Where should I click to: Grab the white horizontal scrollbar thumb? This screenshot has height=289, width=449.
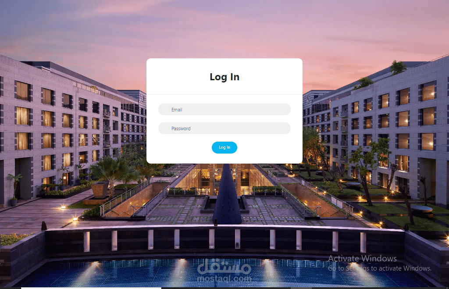click(x=91, y=288)
